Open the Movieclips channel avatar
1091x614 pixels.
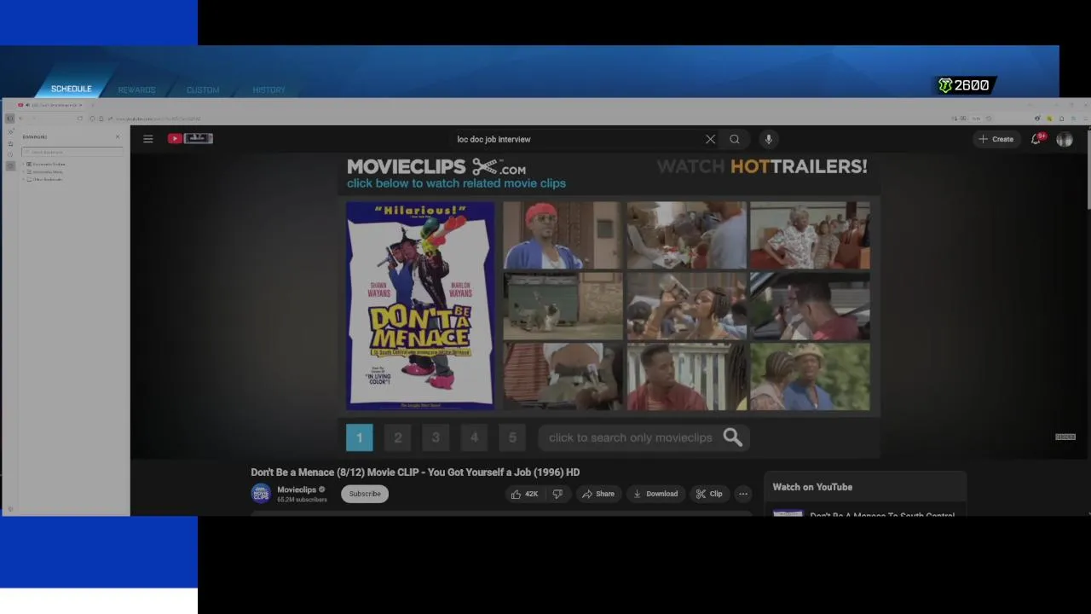tap(261, 494)
